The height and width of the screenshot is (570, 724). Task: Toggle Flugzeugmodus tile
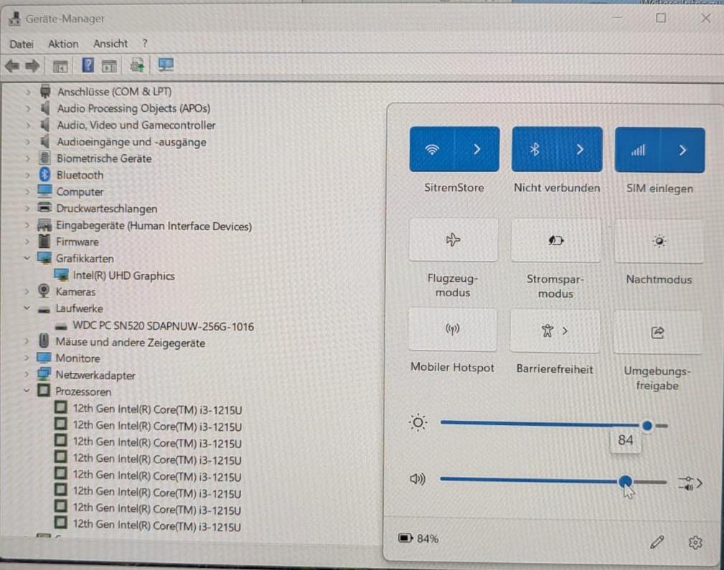(x=453, y=240)
